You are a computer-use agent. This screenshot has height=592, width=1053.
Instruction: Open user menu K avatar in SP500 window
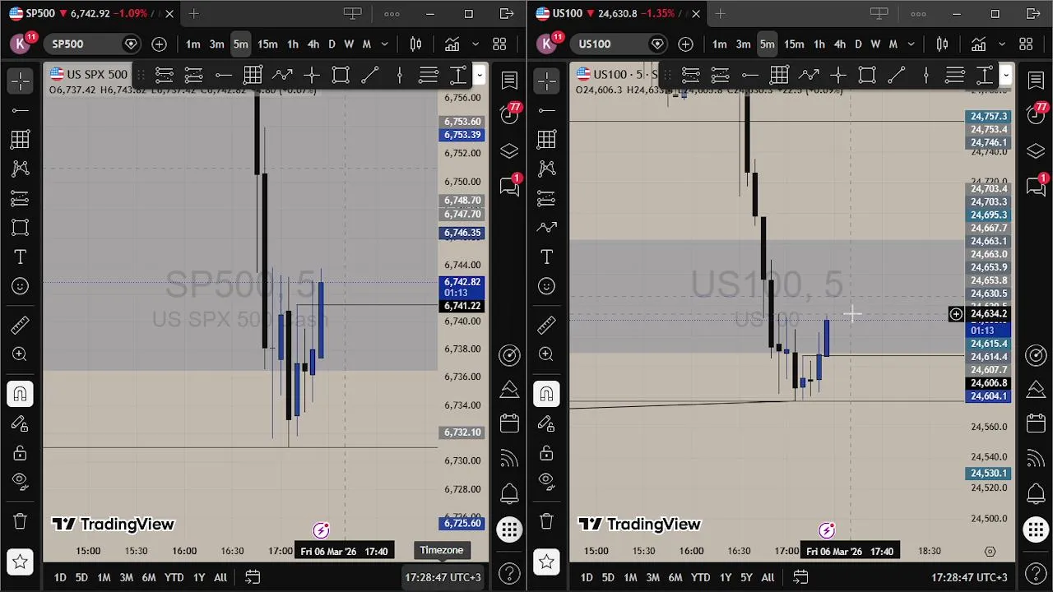point(20,44)
